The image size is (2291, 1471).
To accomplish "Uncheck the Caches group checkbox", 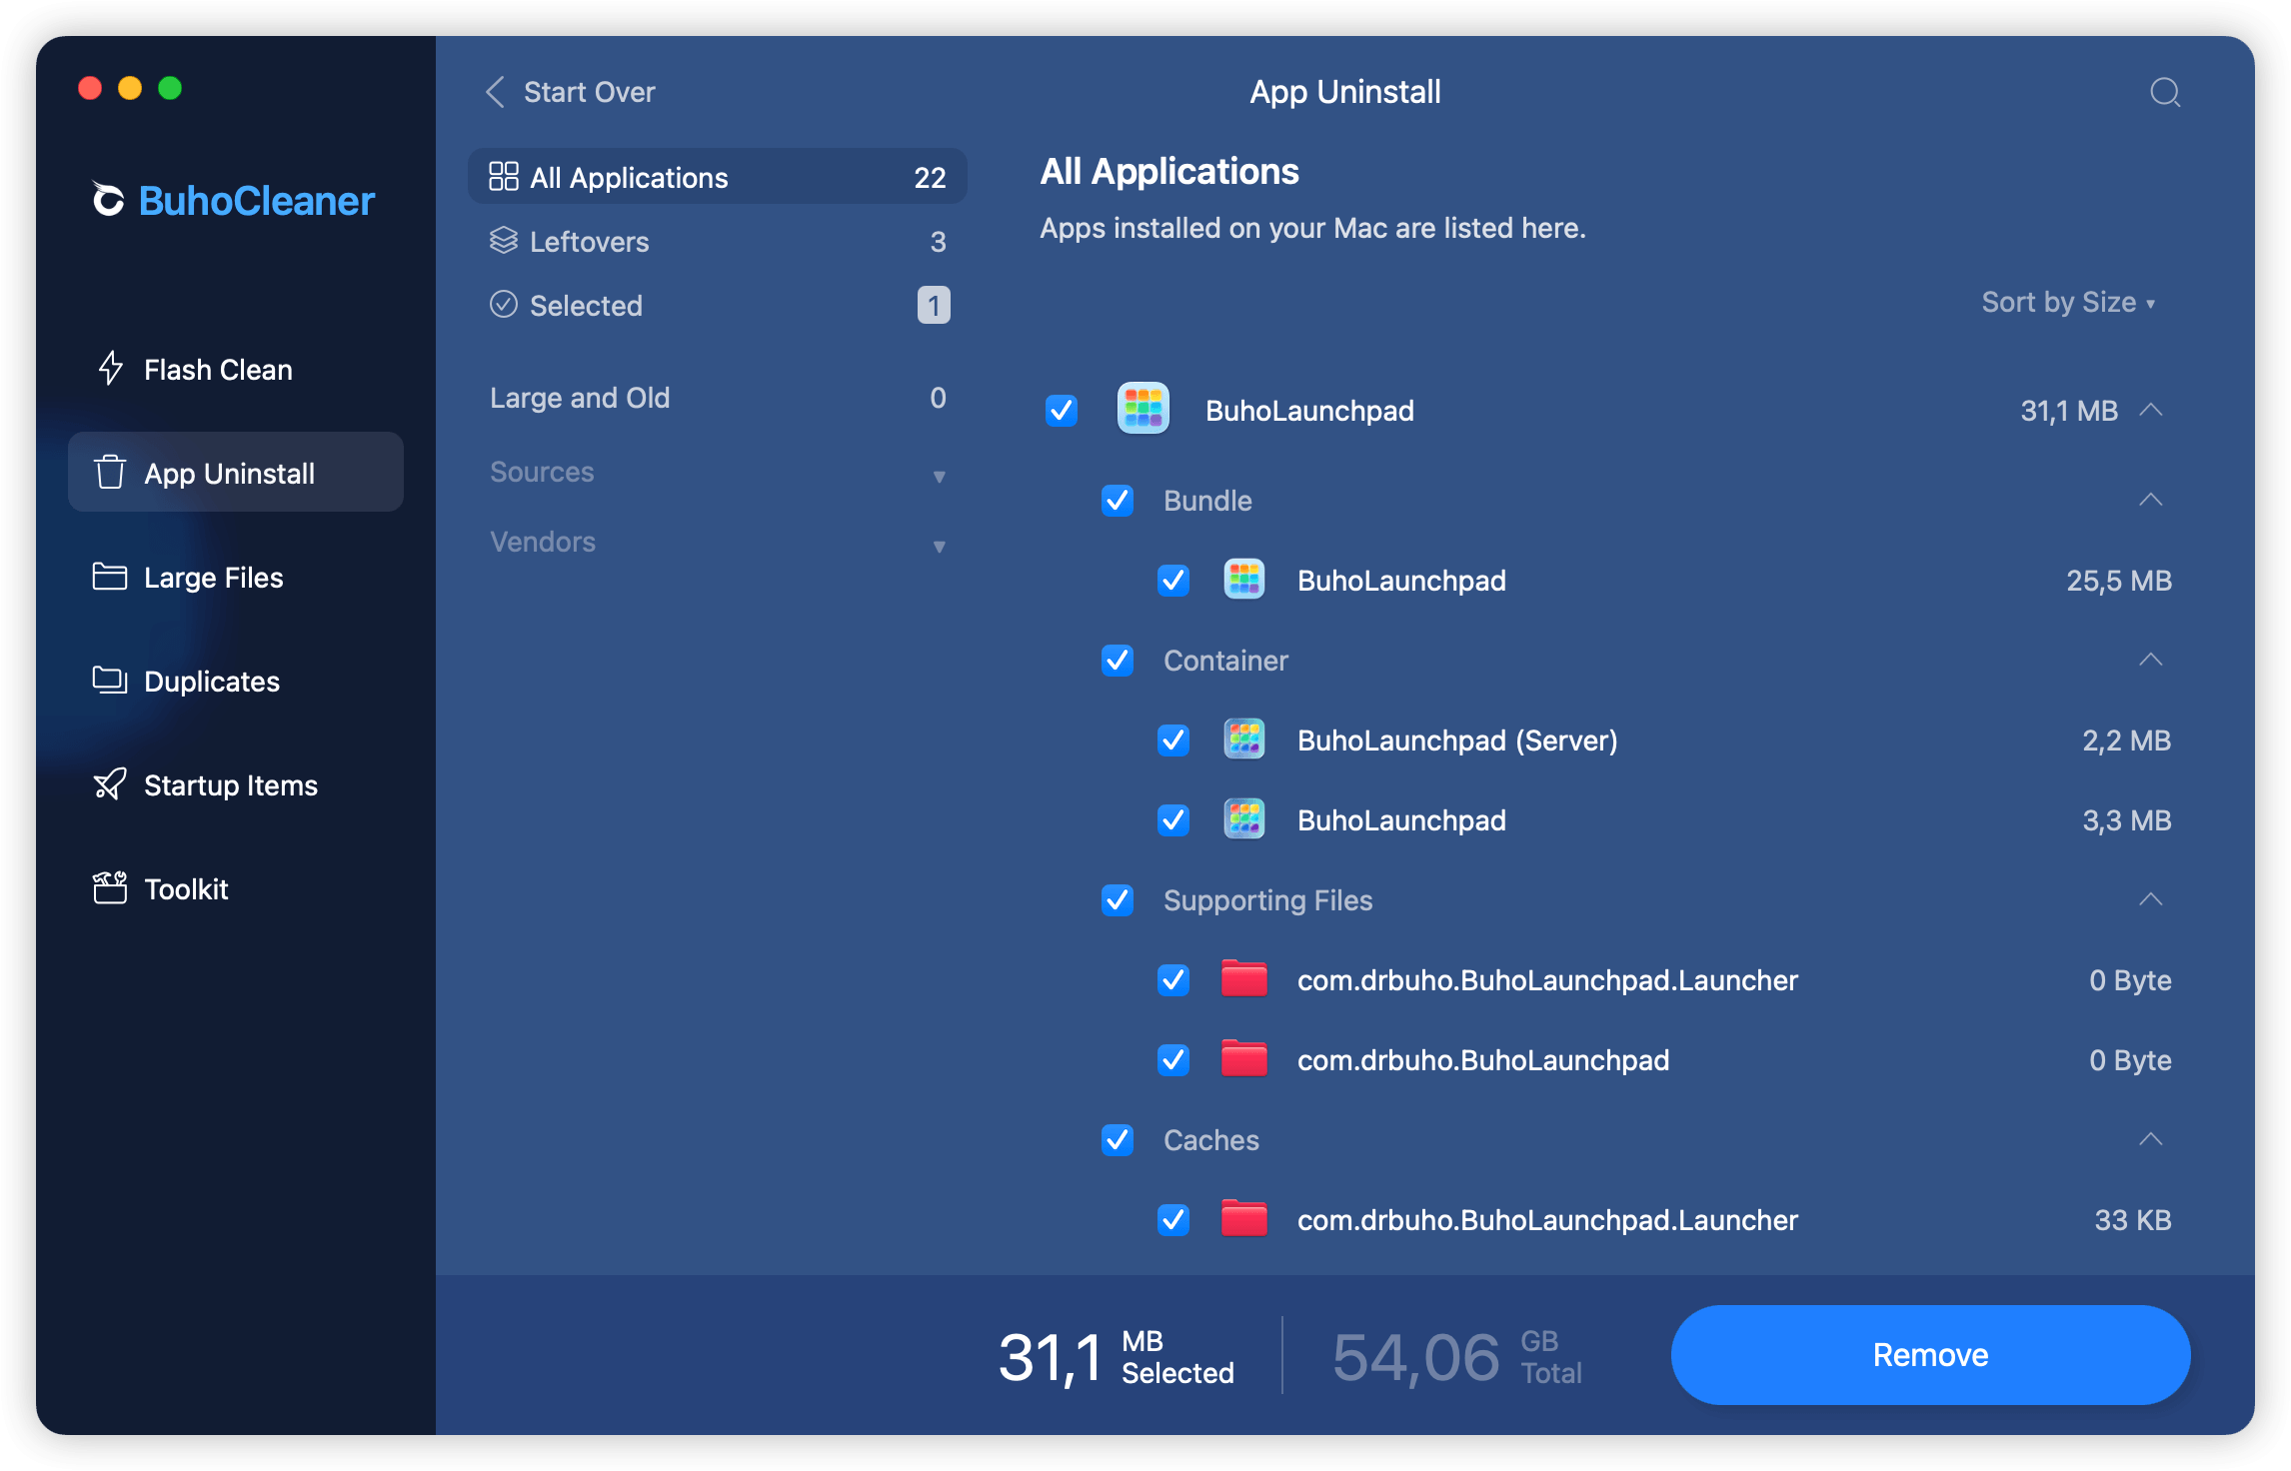I will [x=1117, y=1139].
